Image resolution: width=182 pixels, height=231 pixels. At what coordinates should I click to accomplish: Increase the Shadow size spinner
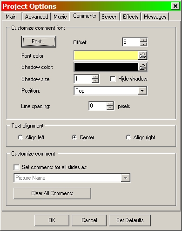click(x=95, y=77)
